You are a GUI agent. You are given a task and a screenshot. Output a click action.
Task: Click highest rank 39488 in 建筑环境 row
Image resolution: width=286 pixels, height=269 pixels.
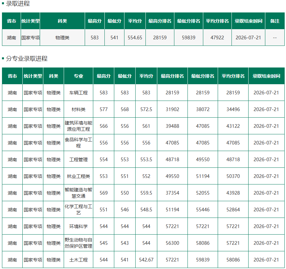[x=172, y=126]
